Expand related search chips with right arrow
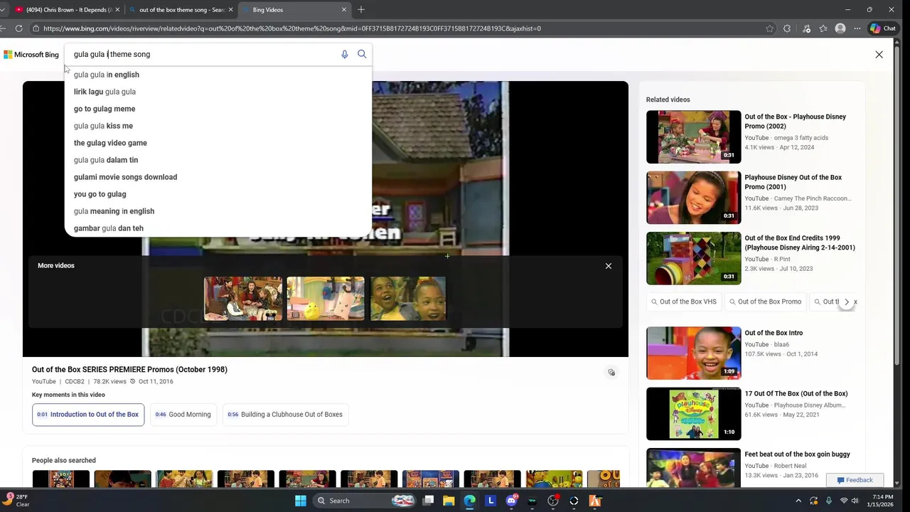Image resolution: width=910 pixels, height=512 pixels. [846, 302]
